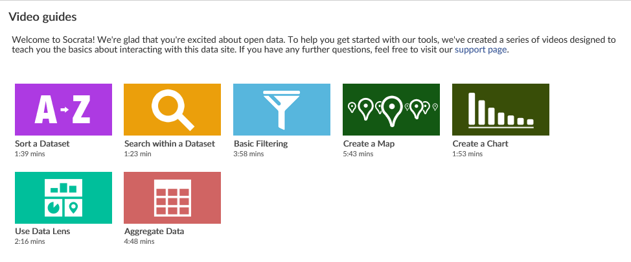Click the green map pins icon

click(x=391, y=110)
